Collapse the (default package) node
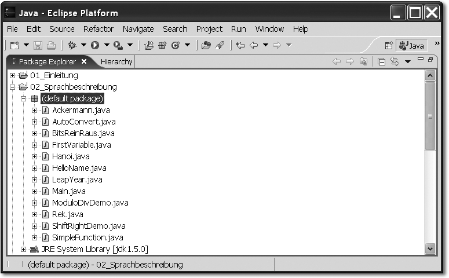This screenshot has width=449, height=278. tap(24, 99)
